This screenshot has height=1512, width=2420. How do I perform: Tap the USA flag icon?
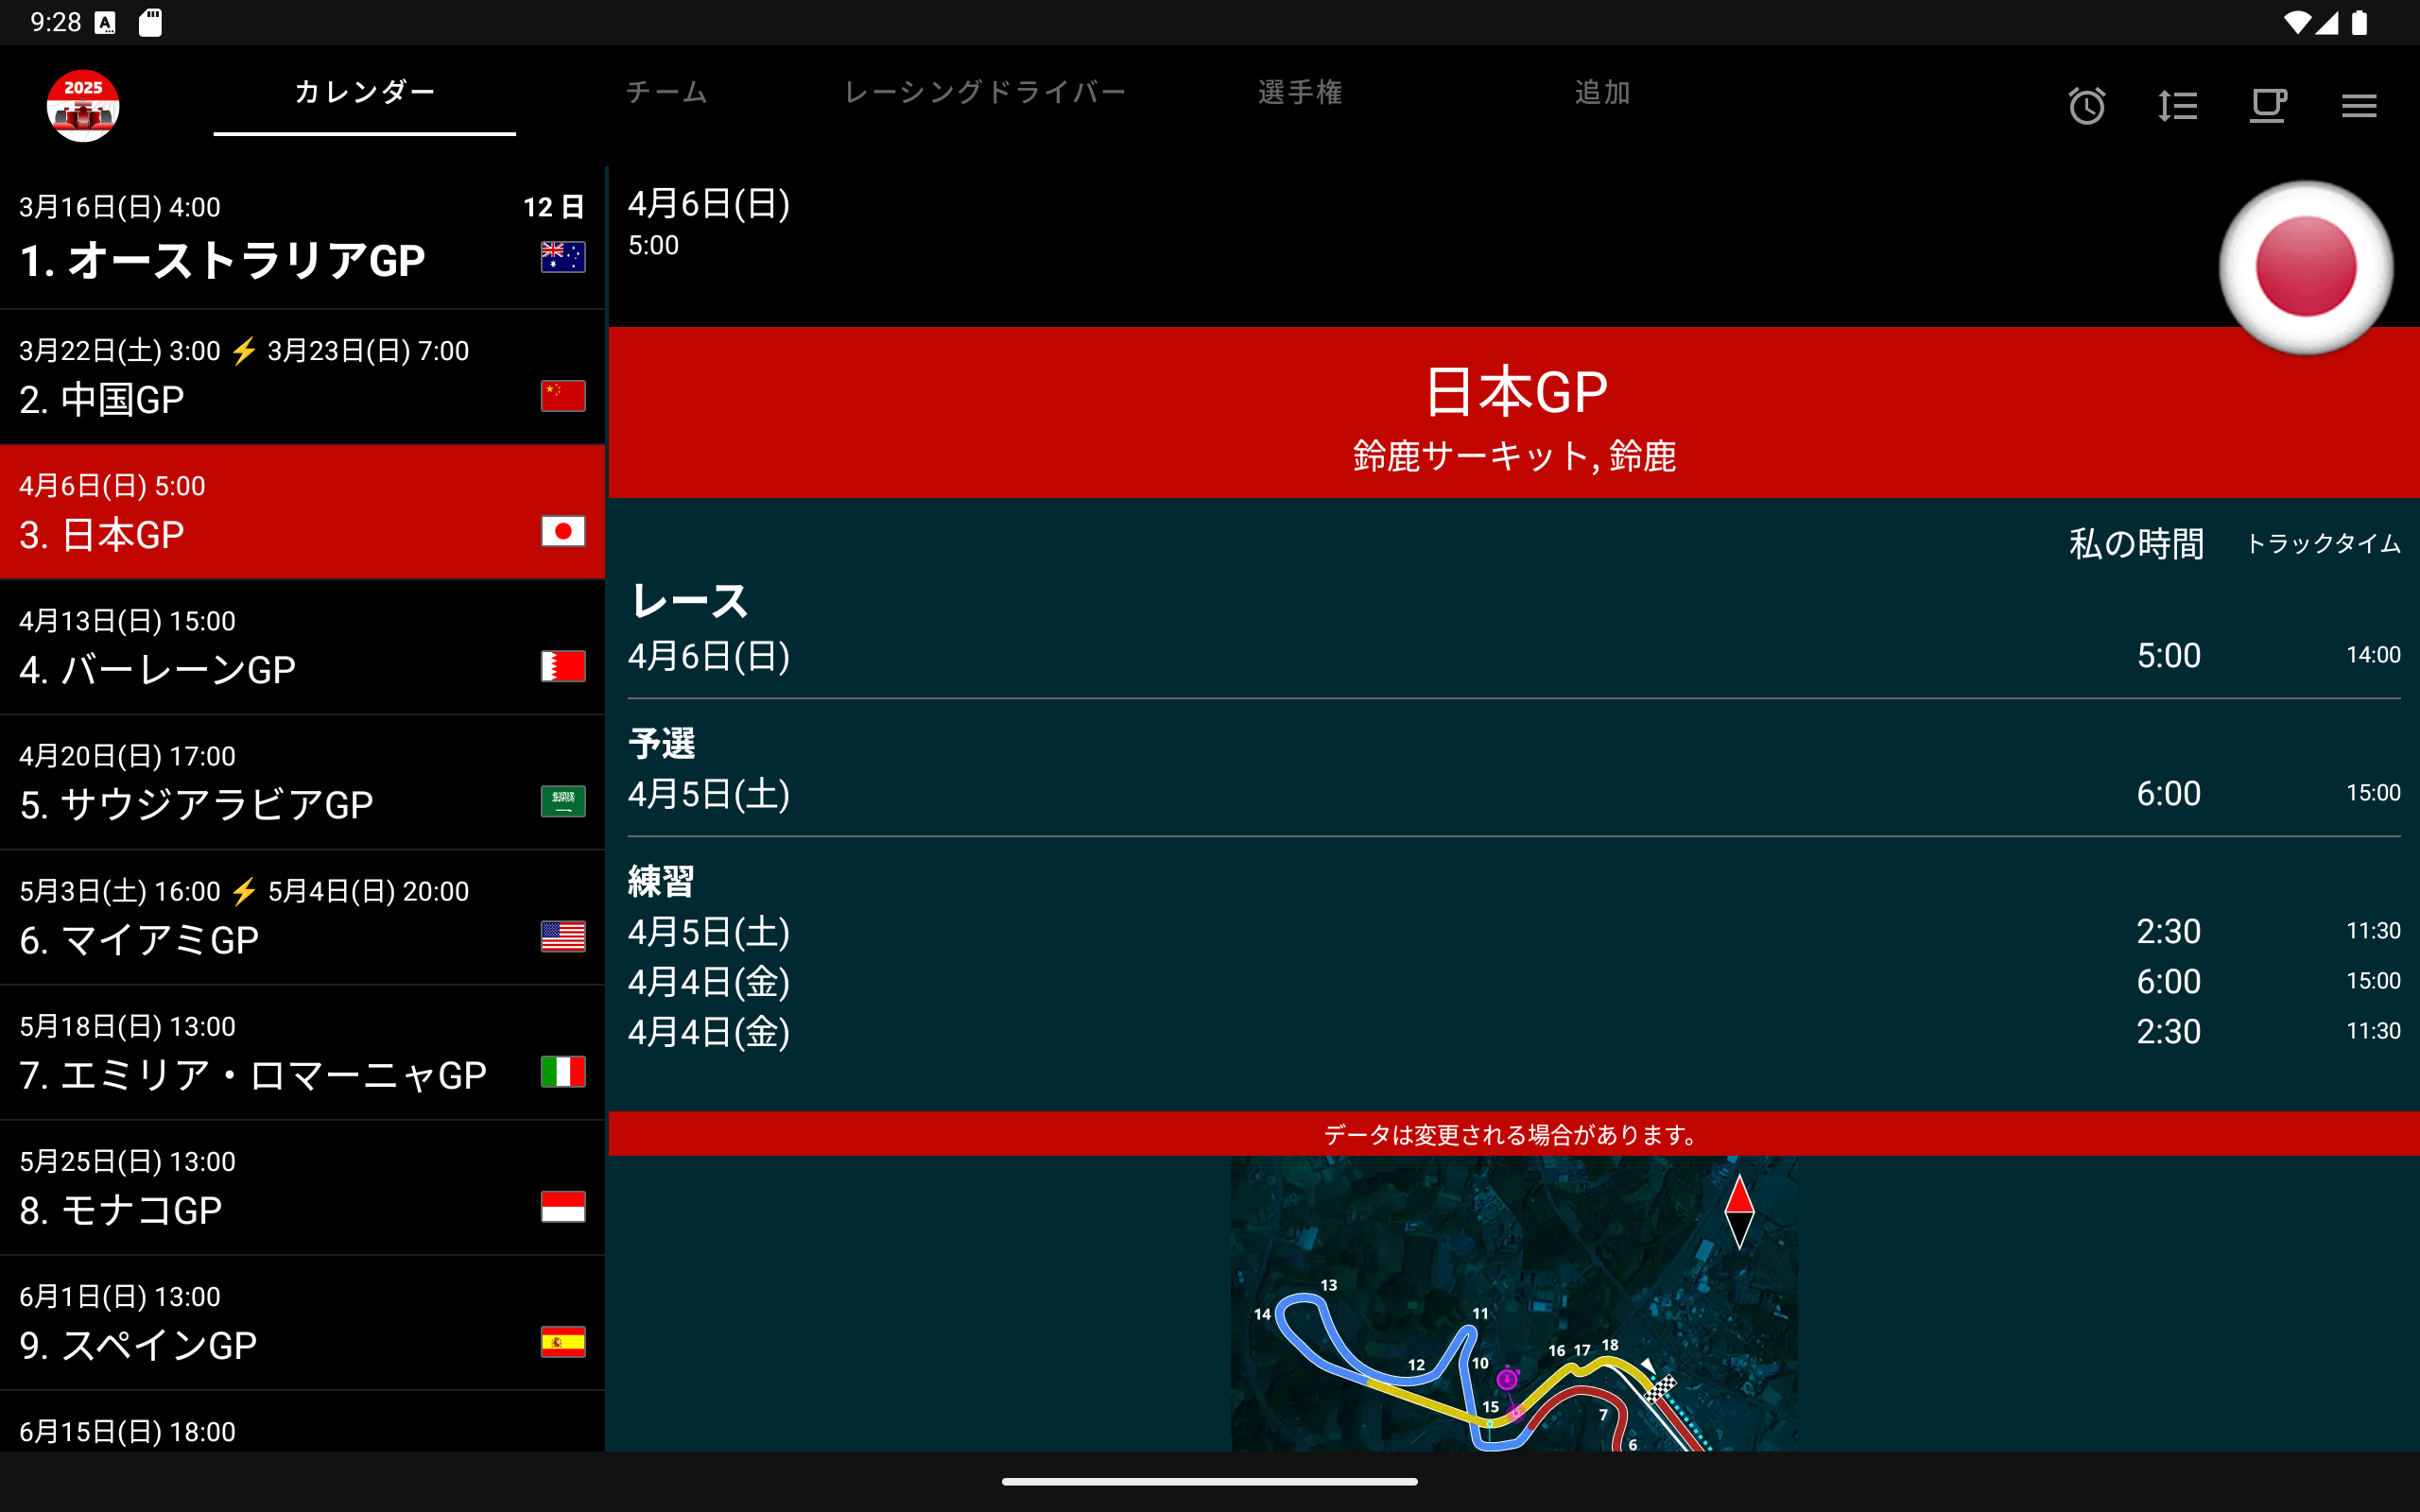point(563,936)
